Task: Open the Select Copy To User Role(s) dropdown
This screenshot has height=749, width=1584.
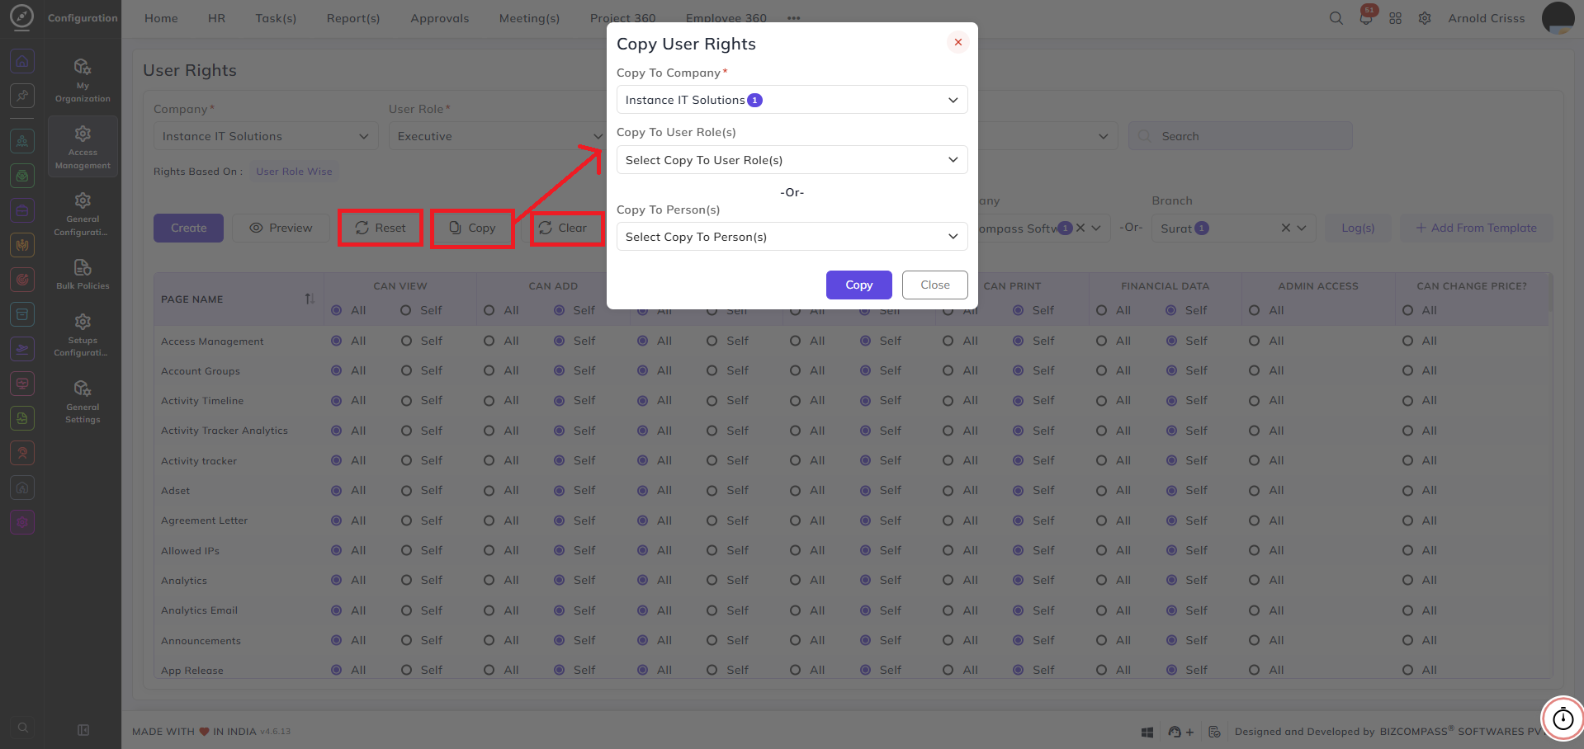Action: click(792, 160)
